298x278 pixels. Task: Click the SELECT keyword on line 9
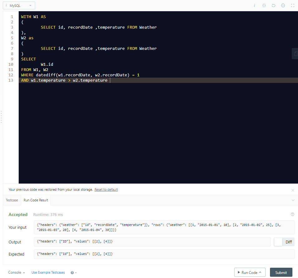[x=28, y=59]
